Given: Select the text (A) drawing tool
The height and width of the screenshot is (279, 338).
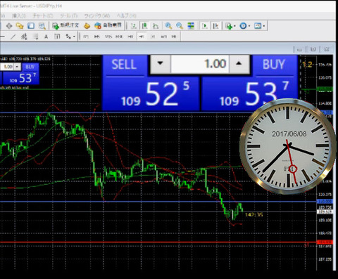Looking at the screenshot, I should pos(46,37).
